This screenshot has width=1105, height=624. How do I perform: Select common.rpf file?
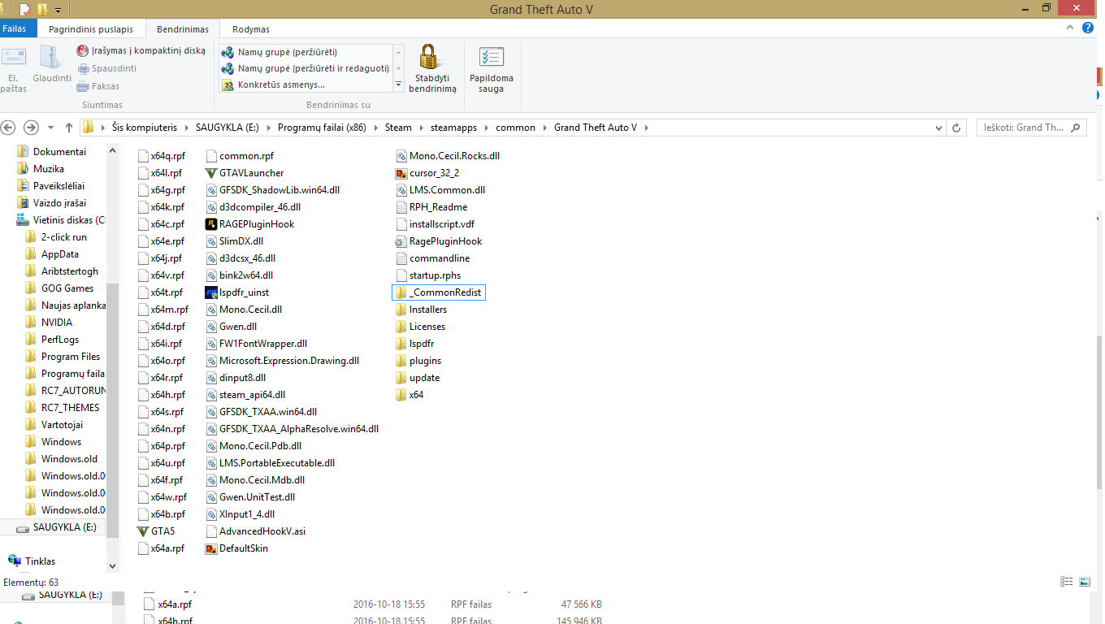tap(240, 156)
